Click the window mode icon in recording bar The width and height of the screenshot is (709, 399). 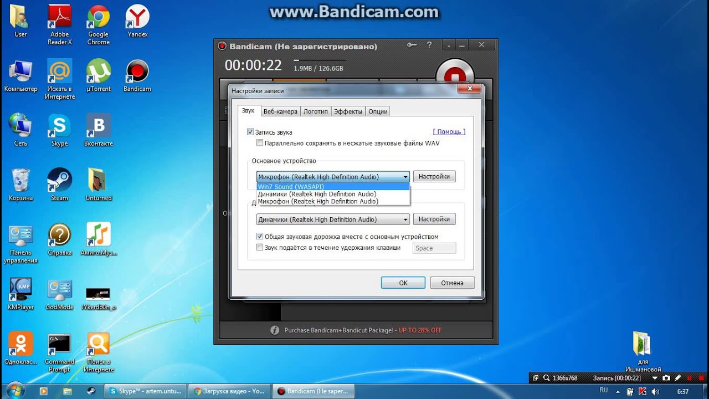pos(536,378)
